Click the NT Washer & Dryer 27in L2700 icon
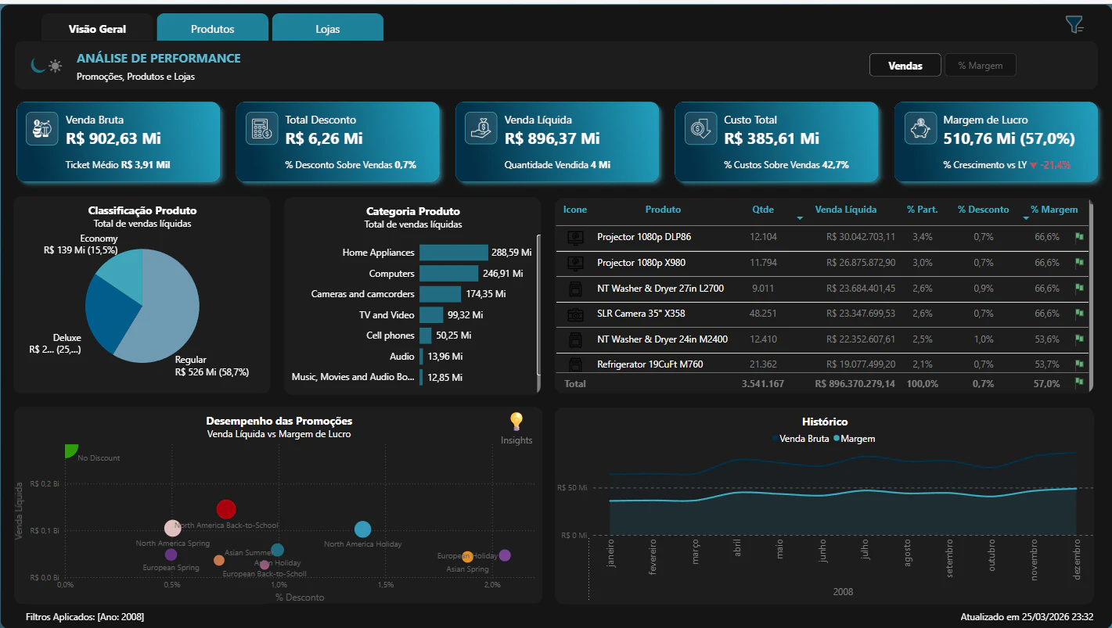This screenshot has width=1112, height=628. pyautogui.click(x=575, y=289)
